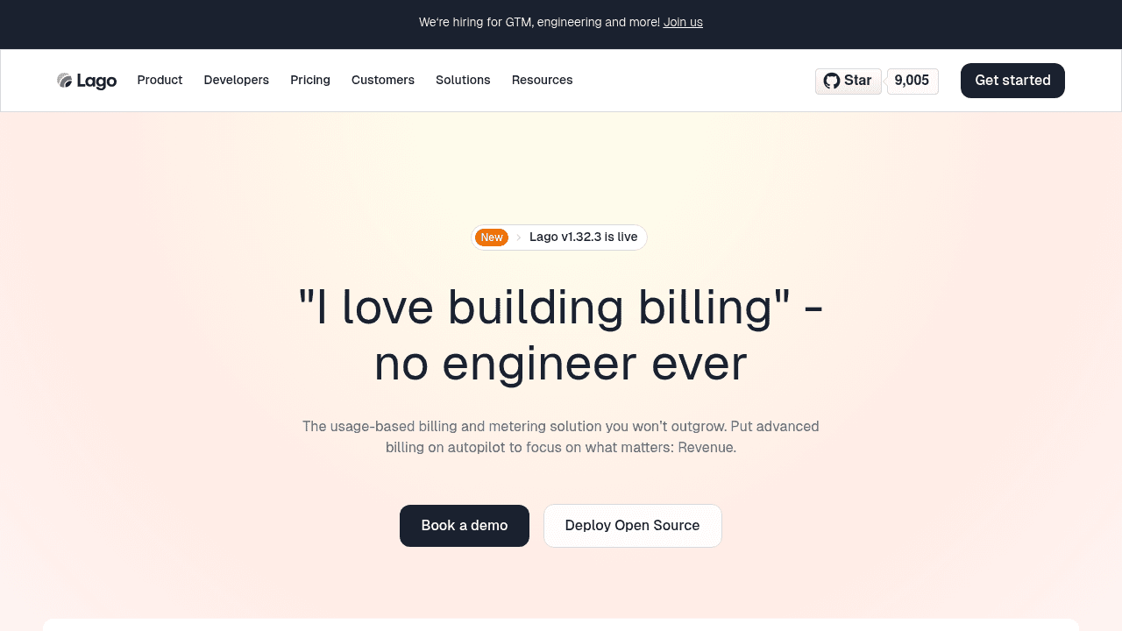The image size is (1122, 631).
Task: Click the GitHub octocat icon
Action: 832,81
